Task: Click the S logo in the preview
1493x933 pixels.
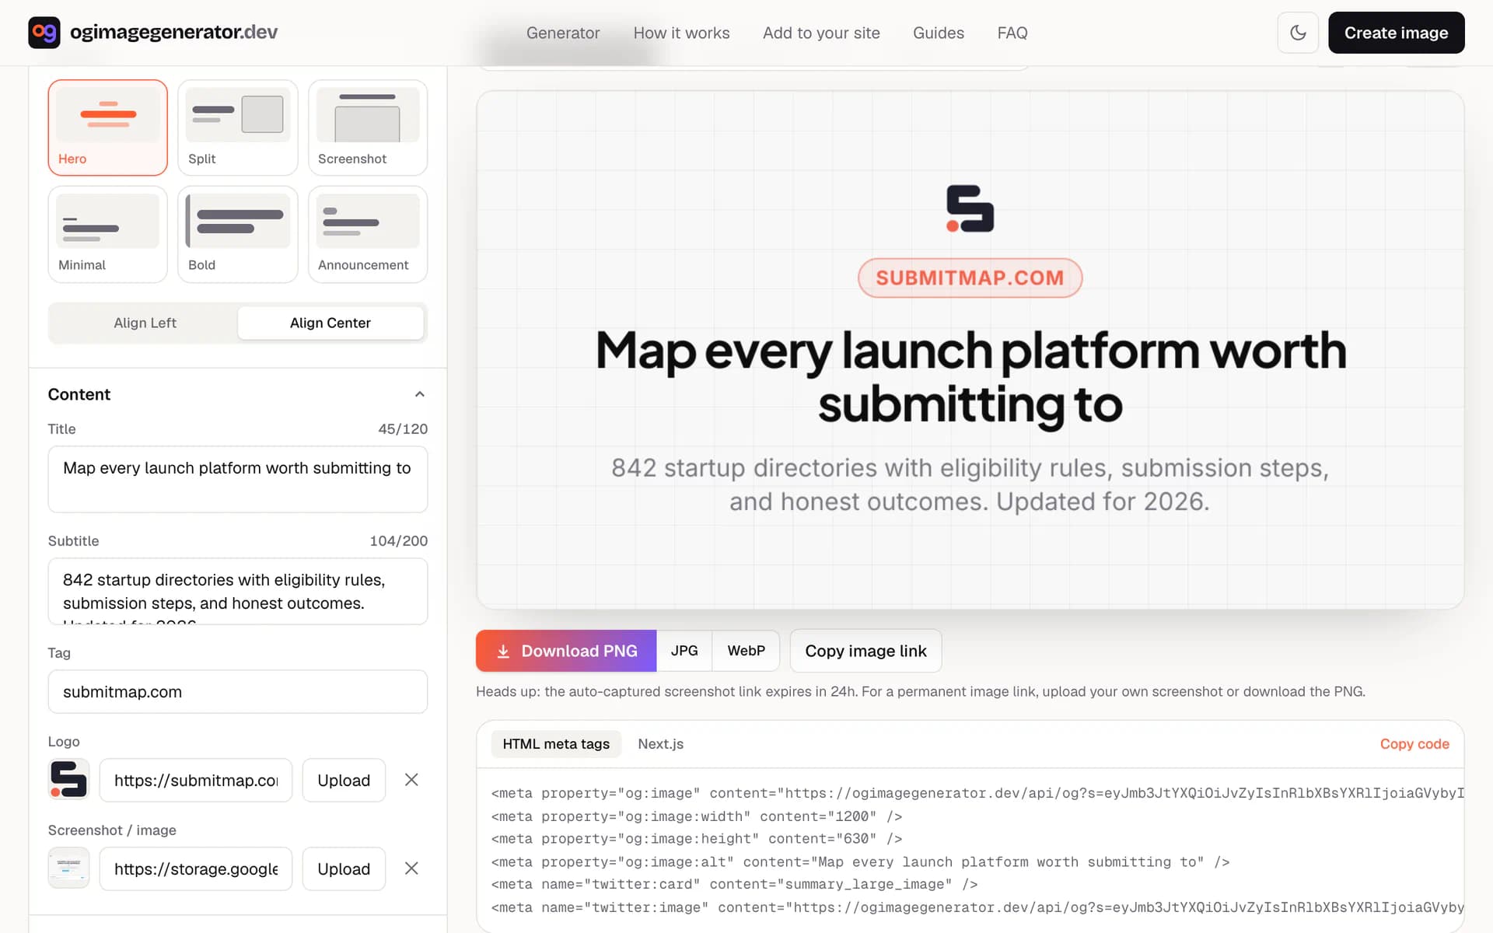Action: (970, 208)
